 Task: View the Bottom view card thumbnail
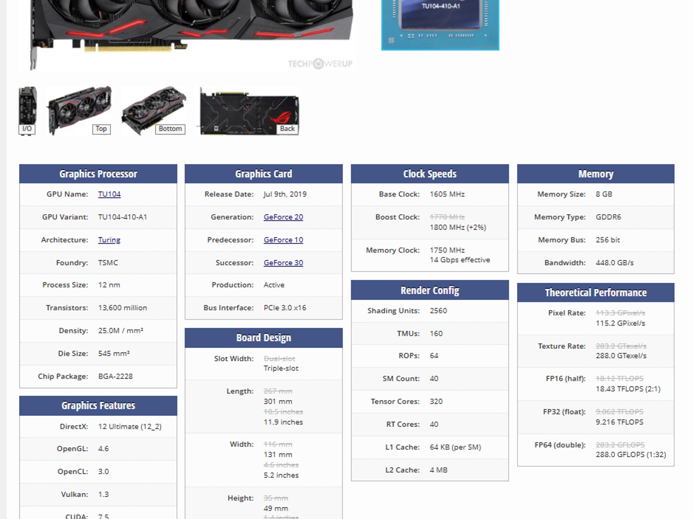click(154, 111)
